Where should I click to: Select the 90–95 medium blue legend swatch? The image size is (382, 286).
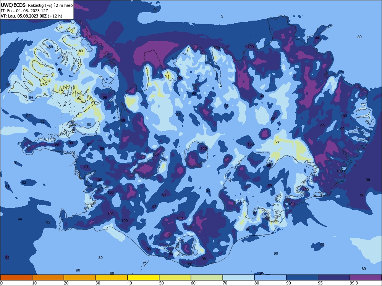tap(302, 278)
